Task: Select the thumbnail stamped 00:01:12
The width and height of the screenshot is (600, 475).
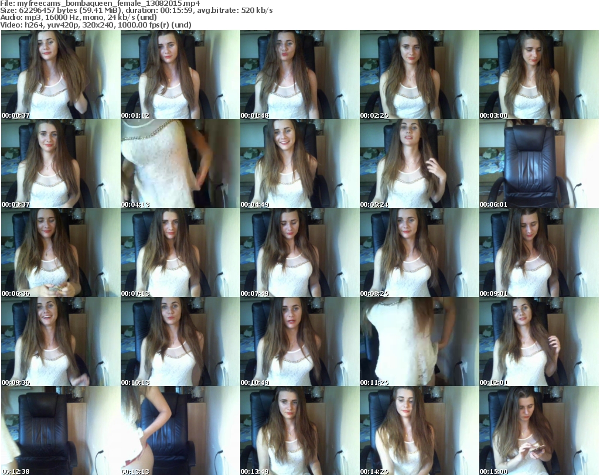Action: click(180, 74)
